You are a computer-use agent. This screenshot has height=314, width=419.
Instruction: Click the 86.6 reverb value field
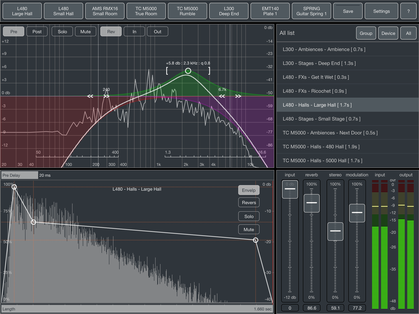pyautogui.click(x=311, y=308)
